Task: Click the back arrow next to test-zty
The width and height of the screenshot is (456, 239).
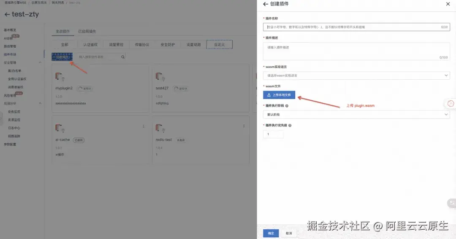Action: click(x=7, y=14)
